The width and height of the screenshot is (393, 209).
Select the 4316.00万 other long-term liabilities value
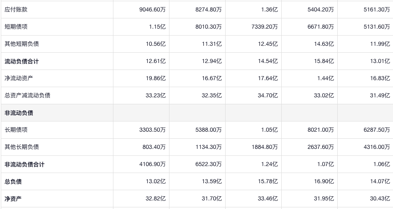click(x=377, y=147)
